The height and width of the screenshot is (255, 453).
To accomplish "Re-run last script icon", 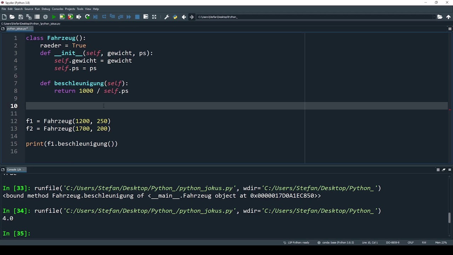I will point(87,17).
